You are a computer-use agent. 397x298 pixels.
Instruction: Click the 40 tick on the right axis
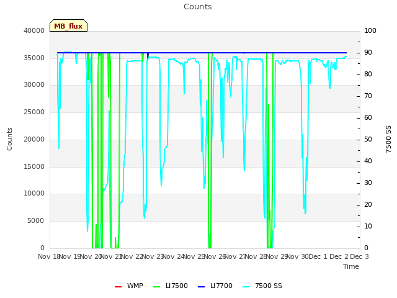click(x=368, y=161)
